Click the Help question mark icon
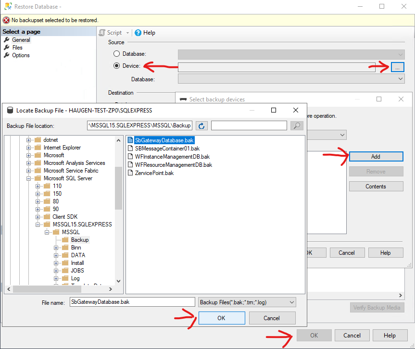Screen dimensions: 415x349 (x=138, y=32)
